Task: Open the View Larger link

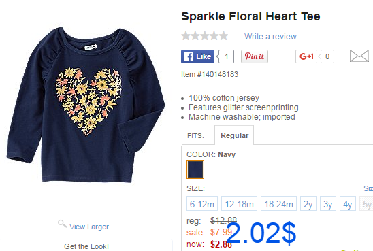Action: [x=89, y=227]
